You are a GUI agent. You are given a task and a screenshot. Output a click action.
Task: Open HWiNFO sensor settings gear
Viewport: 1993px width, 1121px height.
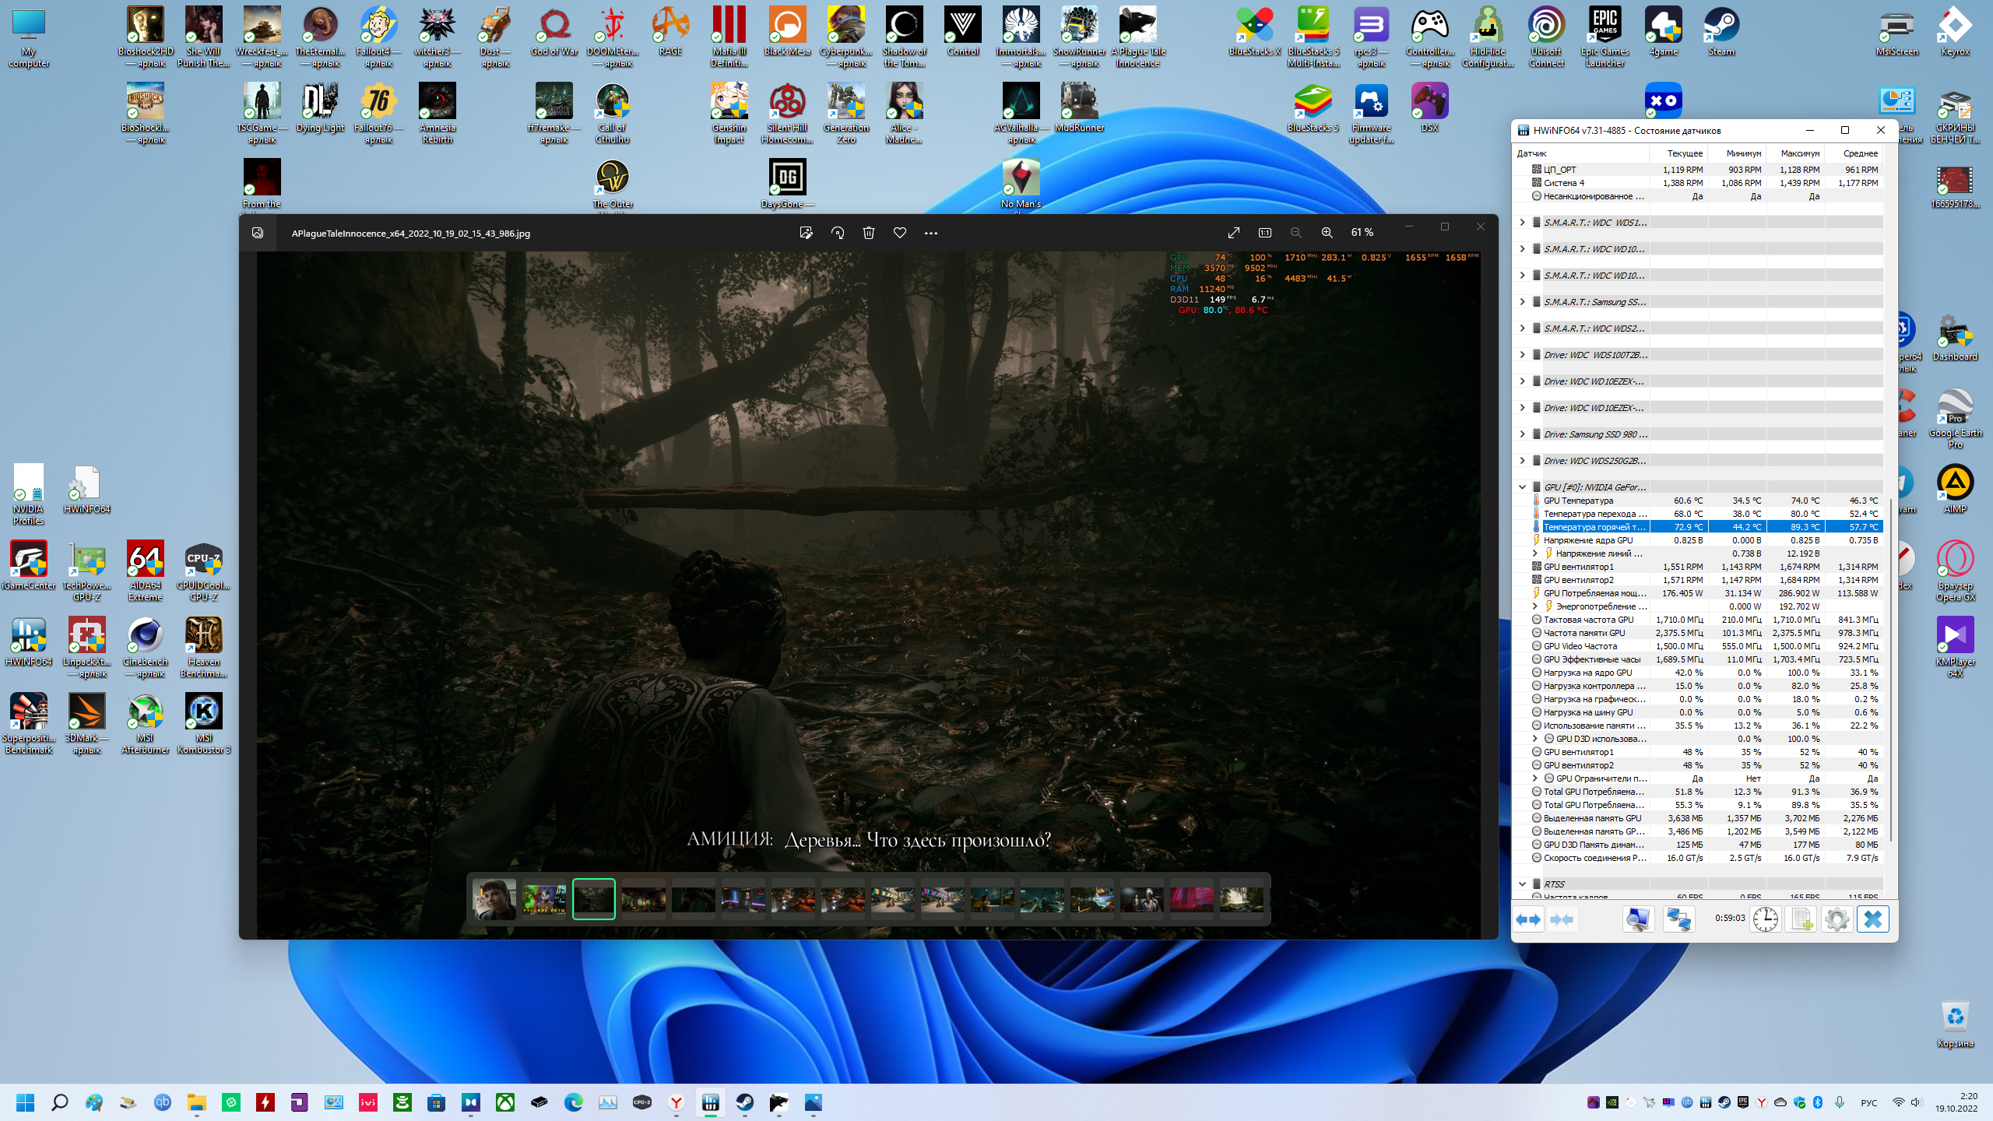tap(1837, 919)
